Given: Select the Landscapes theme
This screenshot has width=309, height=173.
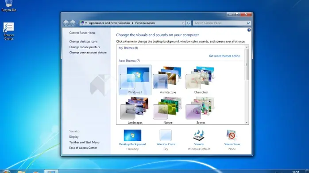Looking at the screenshot, I should tap(135, 110).
